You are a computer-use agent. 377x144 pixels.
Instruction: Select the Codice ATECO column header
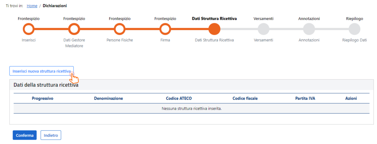tap(179, 98)
